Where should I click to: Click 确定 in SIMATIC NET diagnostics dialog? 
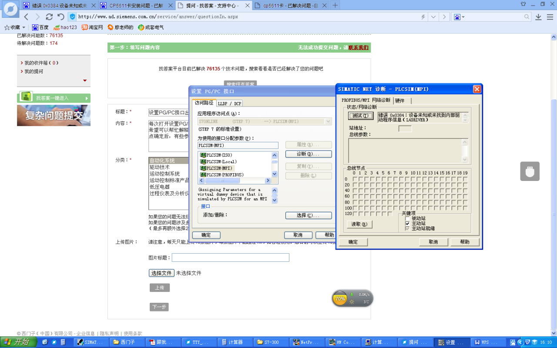click(353, 242)
